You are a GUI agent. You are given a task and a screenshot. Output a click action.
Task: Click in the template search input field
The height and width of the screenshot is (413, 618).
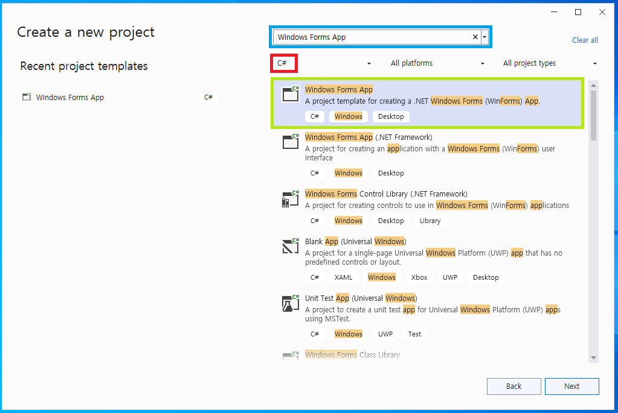pos(373,37)
